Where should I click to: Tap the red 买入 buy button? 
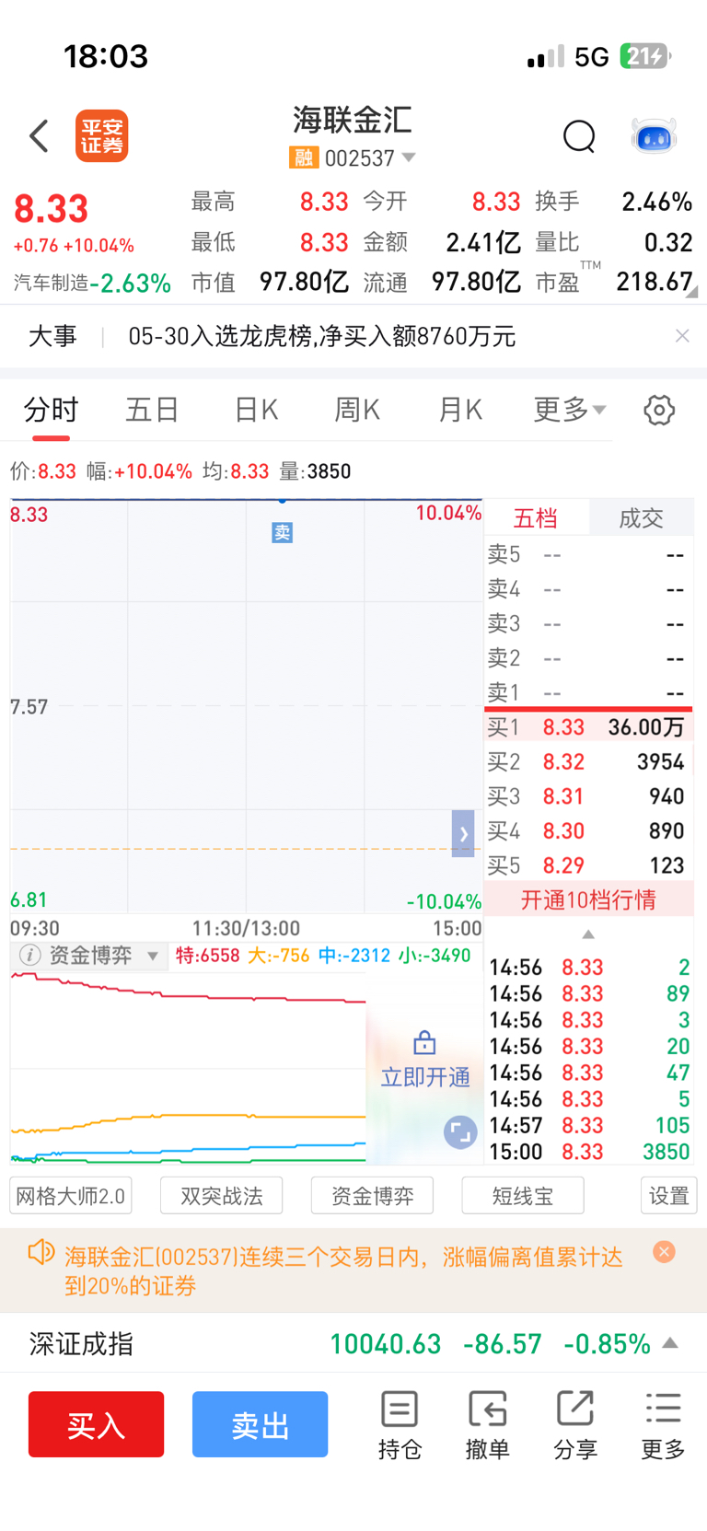coord(97,1424)
